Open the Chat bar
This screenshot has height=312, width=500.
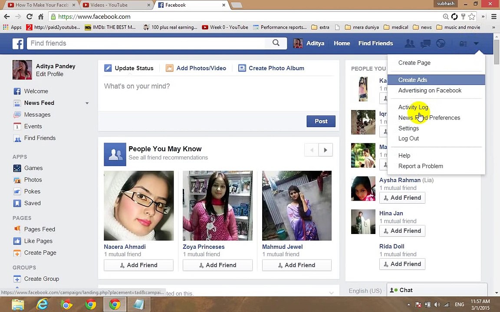tap(437, 290)
